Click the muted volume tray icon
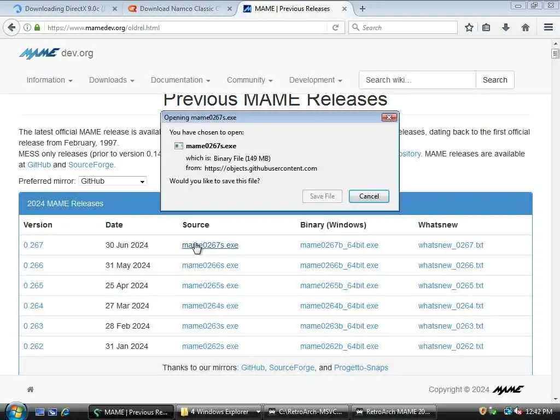 click(518, 411)
